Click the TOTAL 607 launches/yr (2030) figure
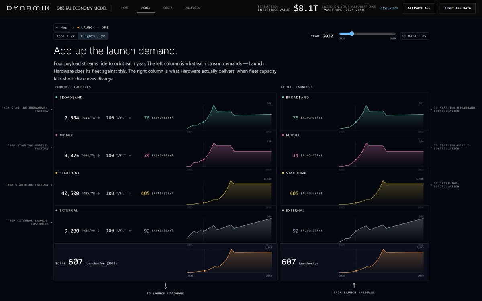 (86, 262)
